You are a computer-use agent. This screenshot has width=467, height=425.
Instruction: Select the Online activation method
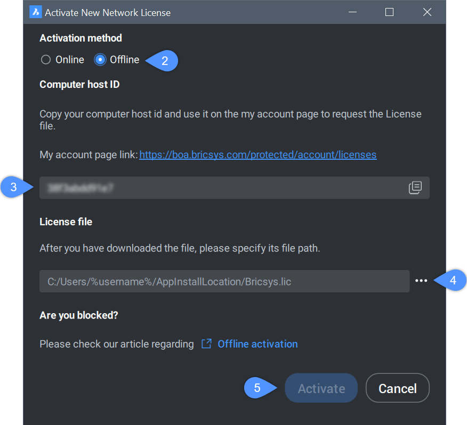tap(46, 60)
